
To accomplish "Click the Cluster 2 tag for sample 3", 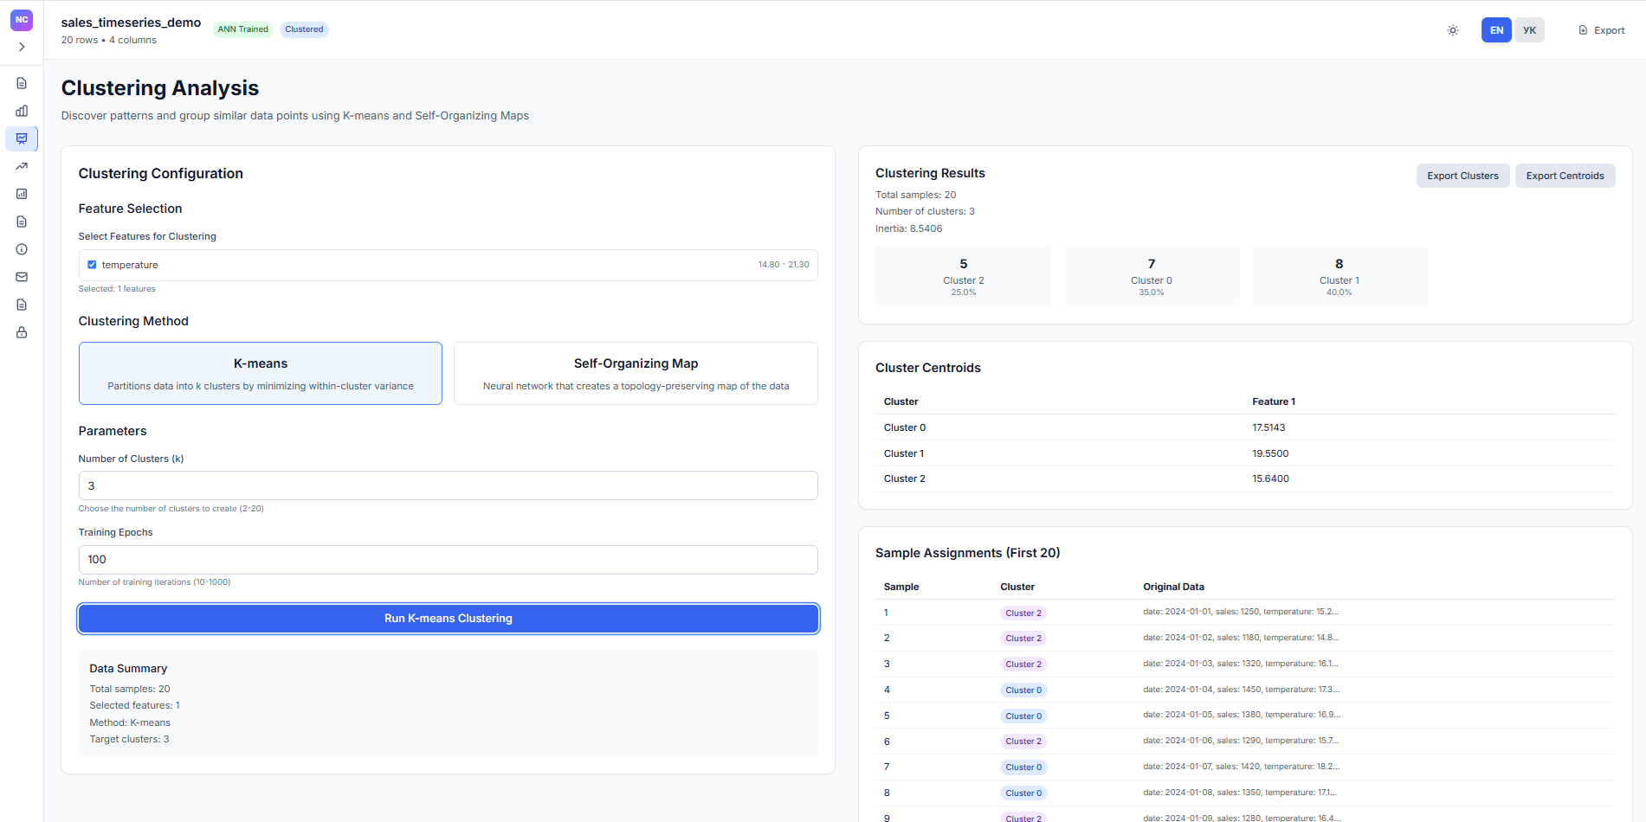I will click(1023, 665).
